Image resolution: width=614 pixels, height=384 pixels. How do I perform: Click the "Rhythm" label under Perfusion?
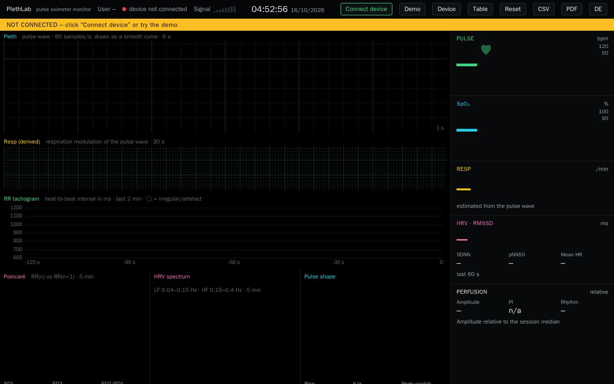tap(569, 302)
